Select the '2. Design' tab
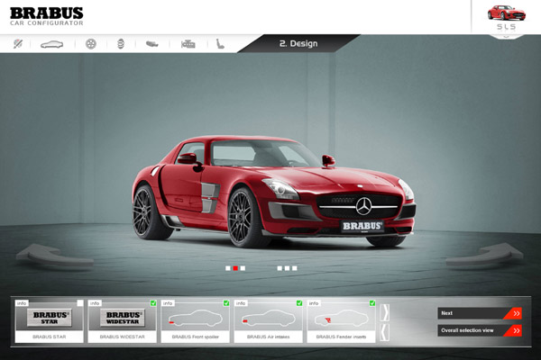 tap(298, 43)
